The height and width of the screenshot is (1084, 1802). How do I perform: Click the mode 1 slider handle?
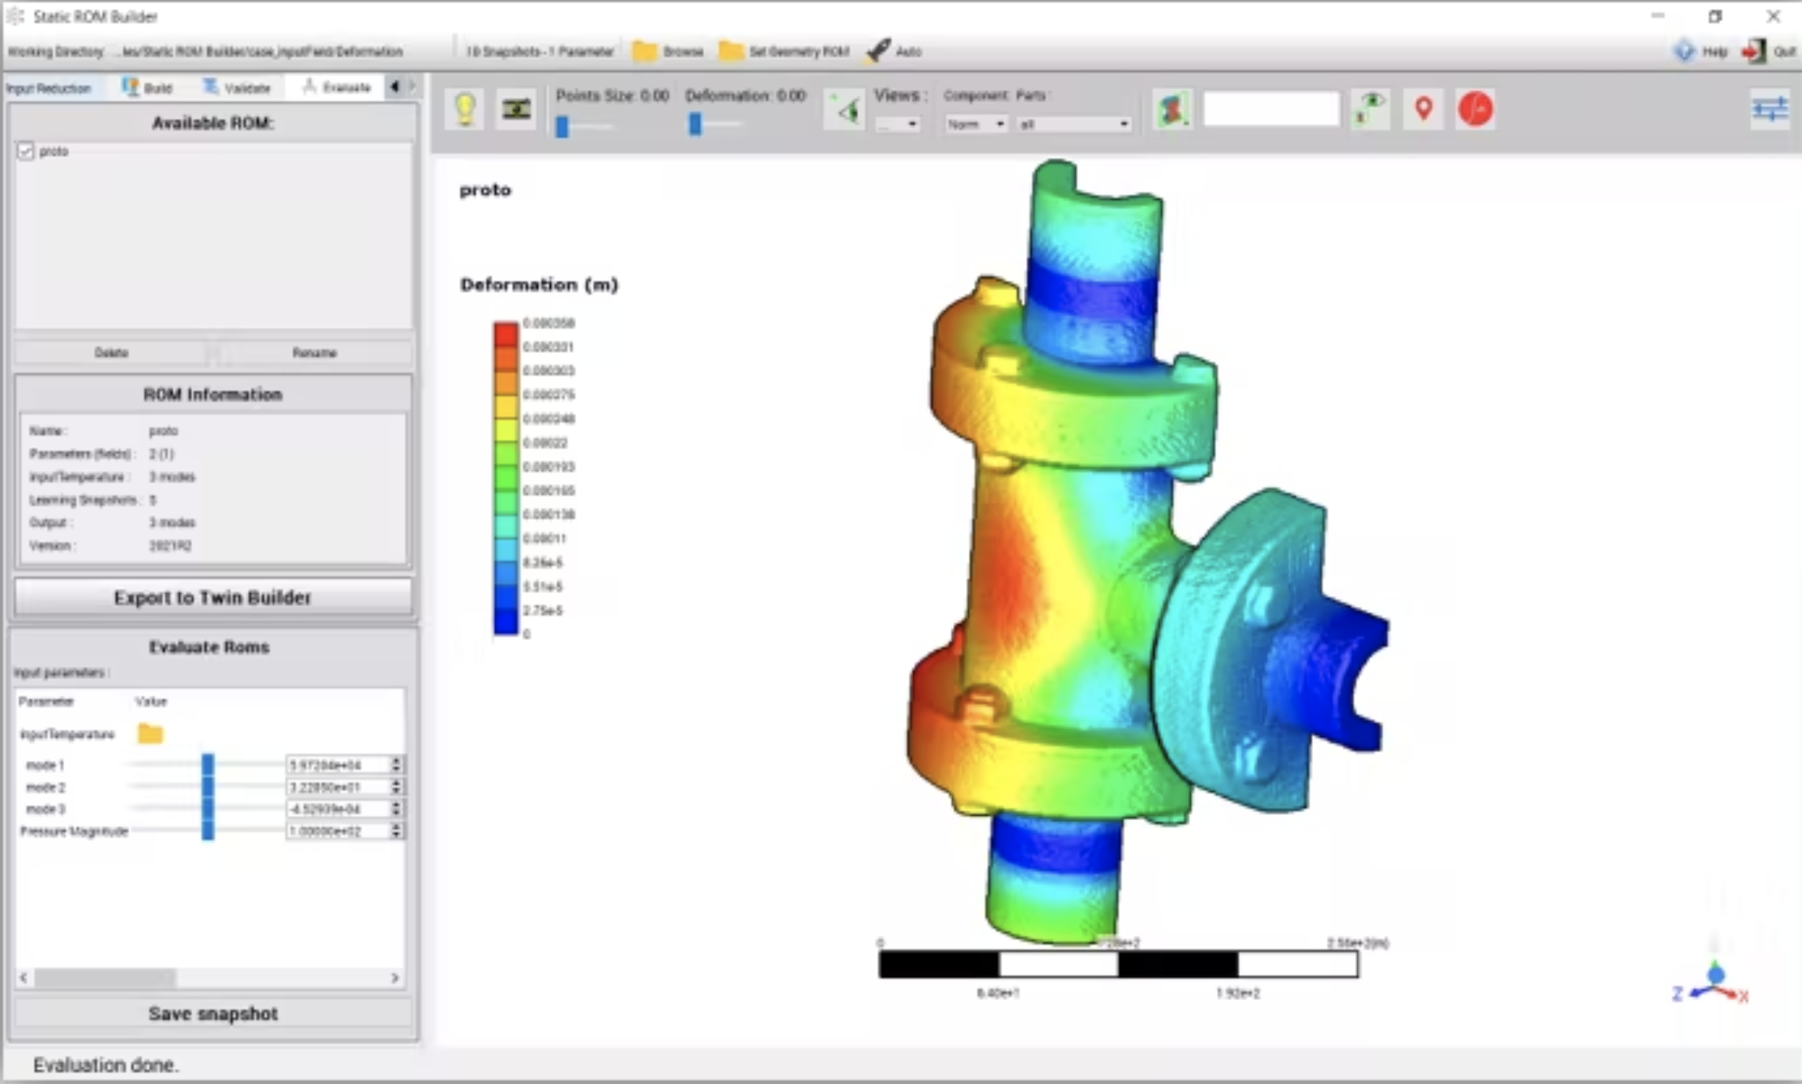tap(208, 764)
